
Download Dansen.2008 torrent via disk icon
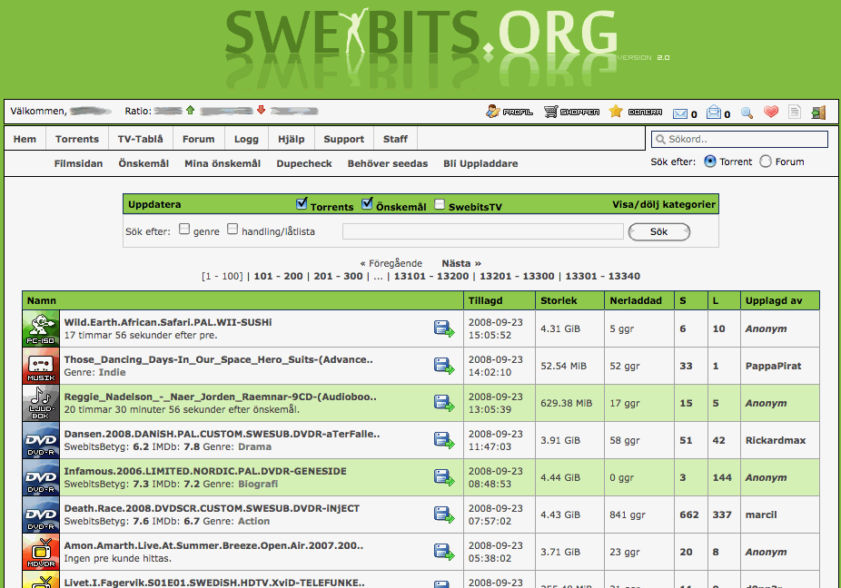point(443,440)
